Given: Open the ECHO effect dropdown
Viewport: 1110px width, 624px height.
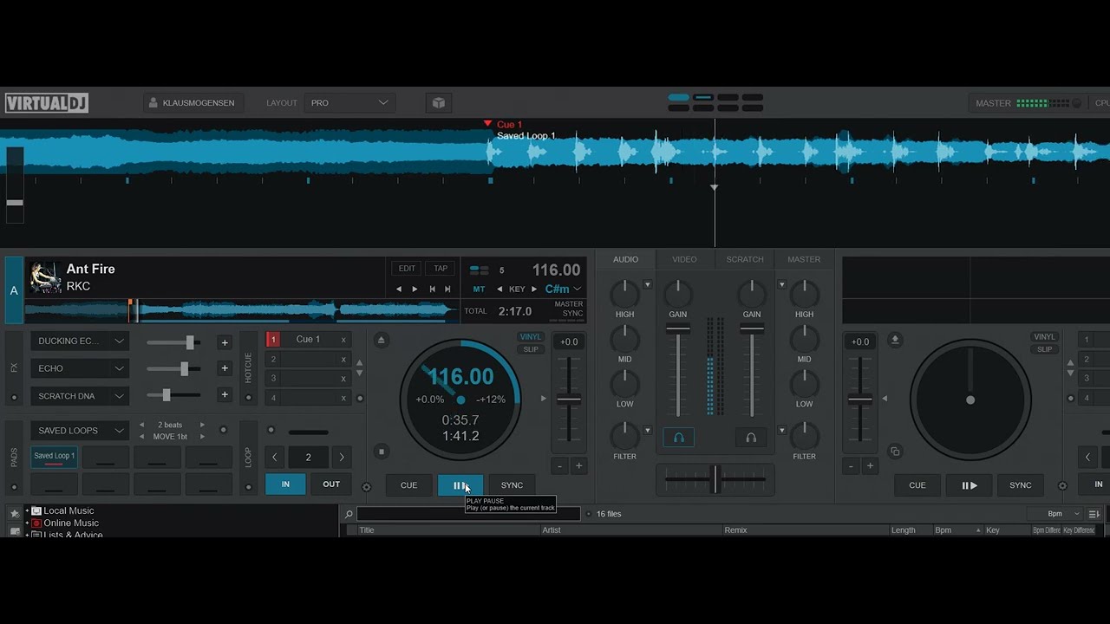Looking at the screenshot, I should [x=80, y=368].
